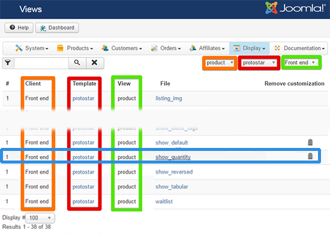Click the Display menu screen icon
The image size is (330, 233).
tap(237, 48)
